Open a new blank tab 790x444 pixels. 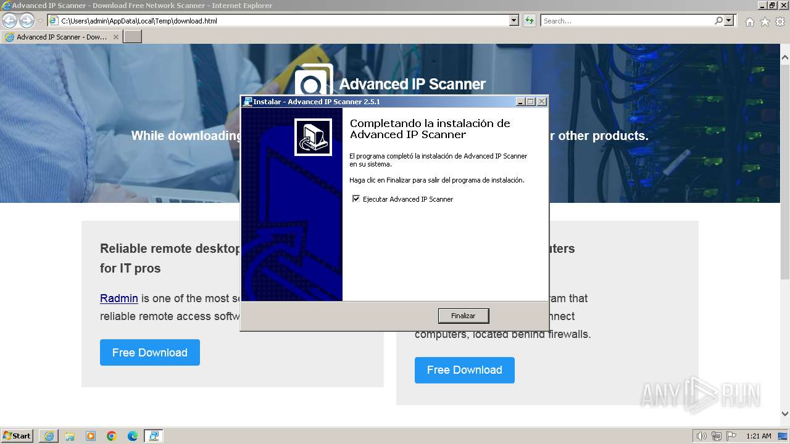pyautogui.click(x=133, y=37)
